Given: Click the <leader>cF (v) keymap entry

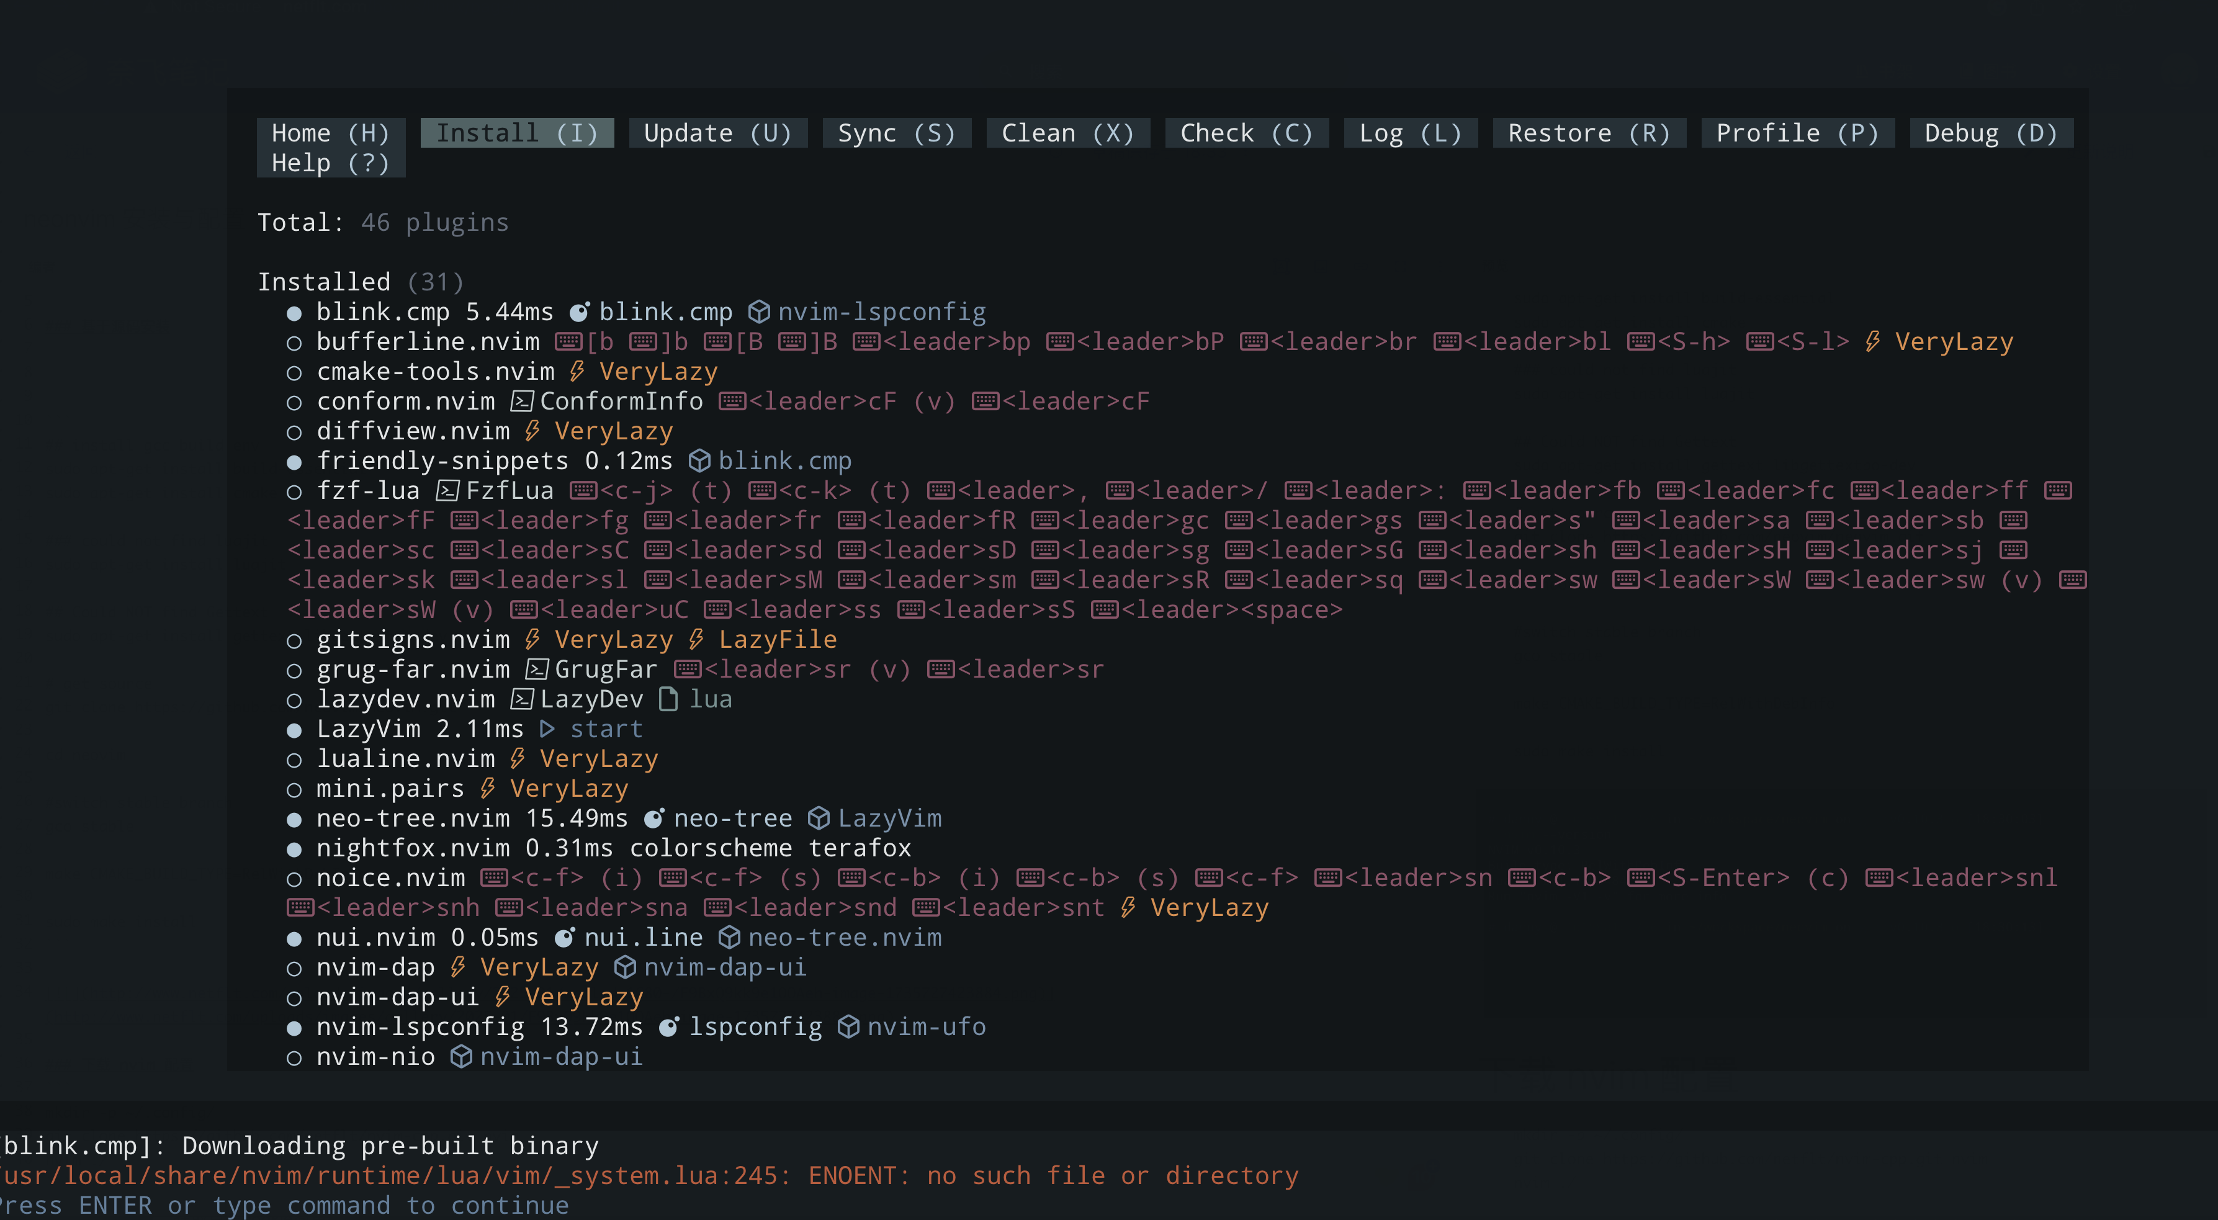Looking at the screenshot, I should [x=851, y=401].
